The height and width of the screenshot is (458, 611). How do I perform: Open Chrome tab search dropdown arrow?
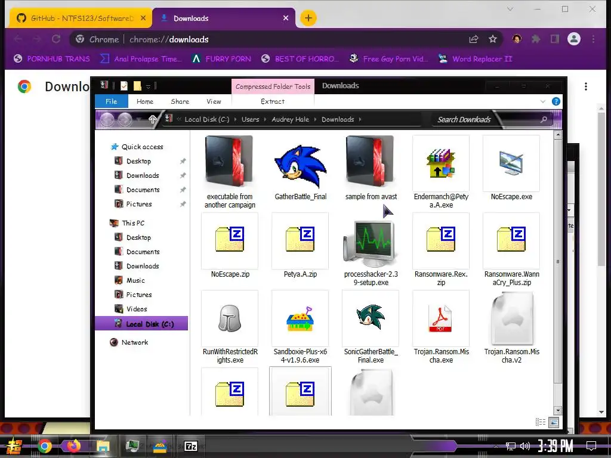[510, 8]
